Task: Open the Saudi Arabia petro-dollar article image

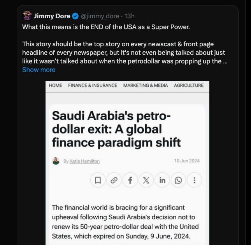Action: (128, 128)
